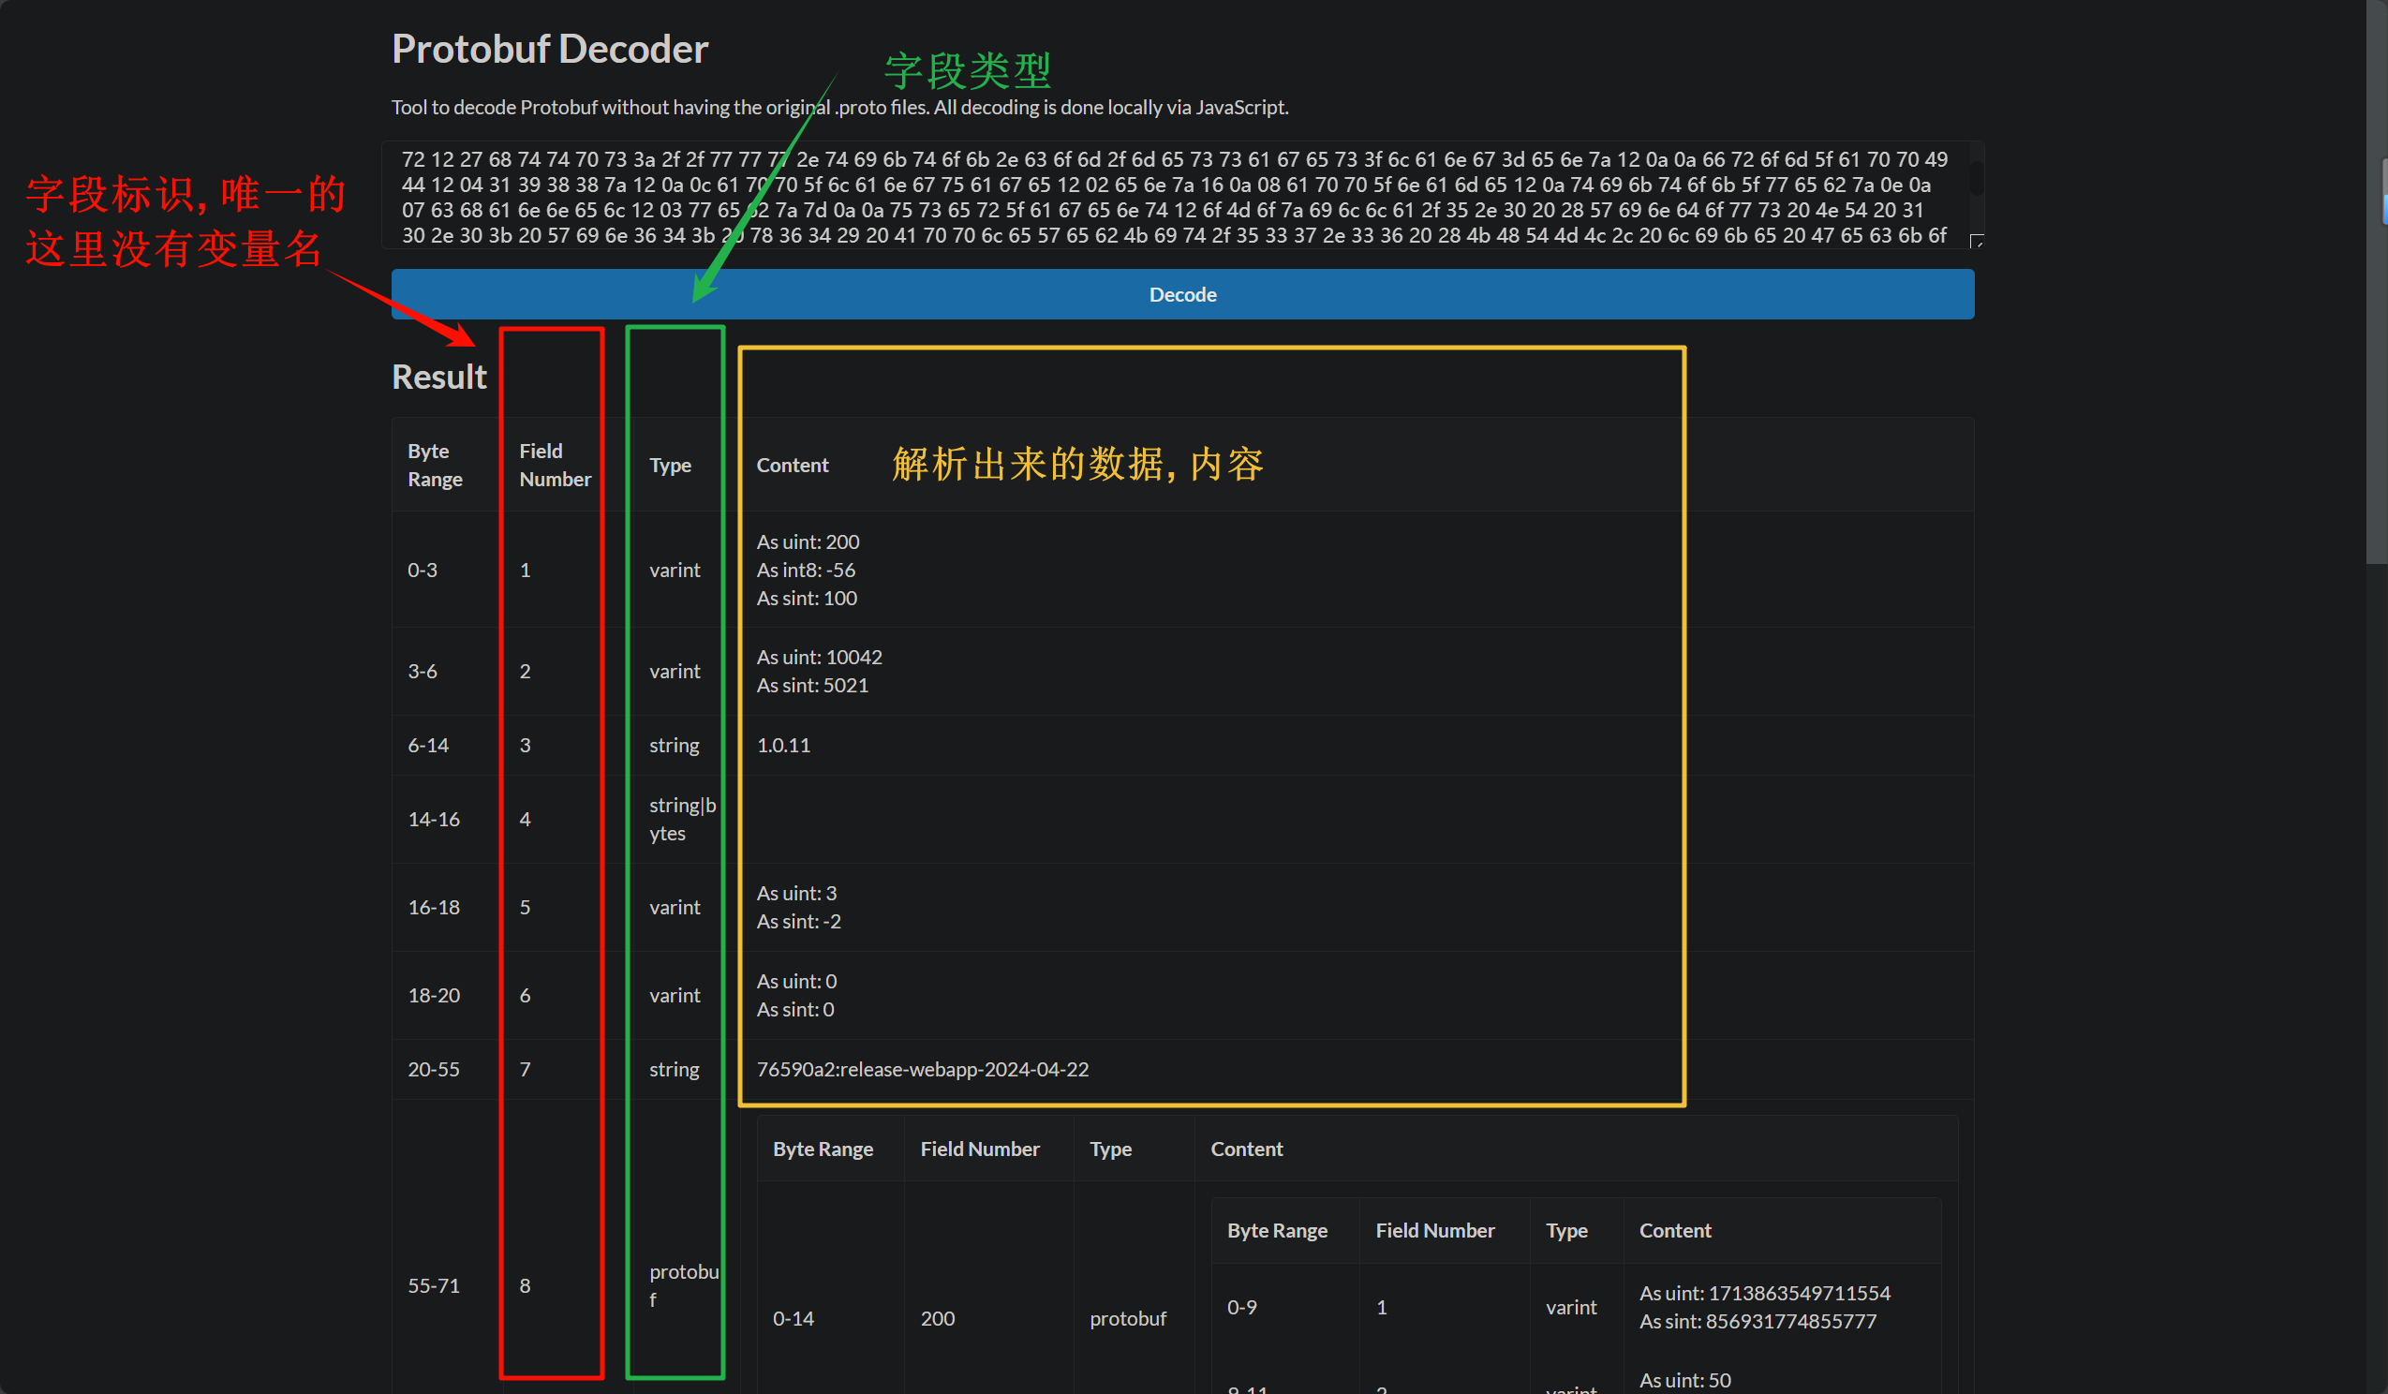Click the 'As sint: 5021' value
The height and width of the screenshot is (1394, 2388).
click(x=812, y=685)
